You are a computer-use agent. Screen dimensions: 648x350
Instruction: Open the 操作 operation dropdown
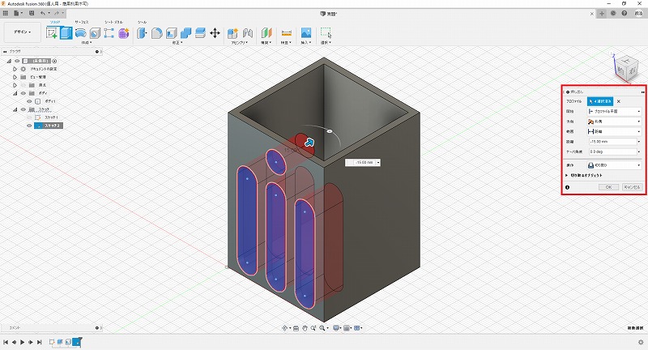[x=614, y=164]
